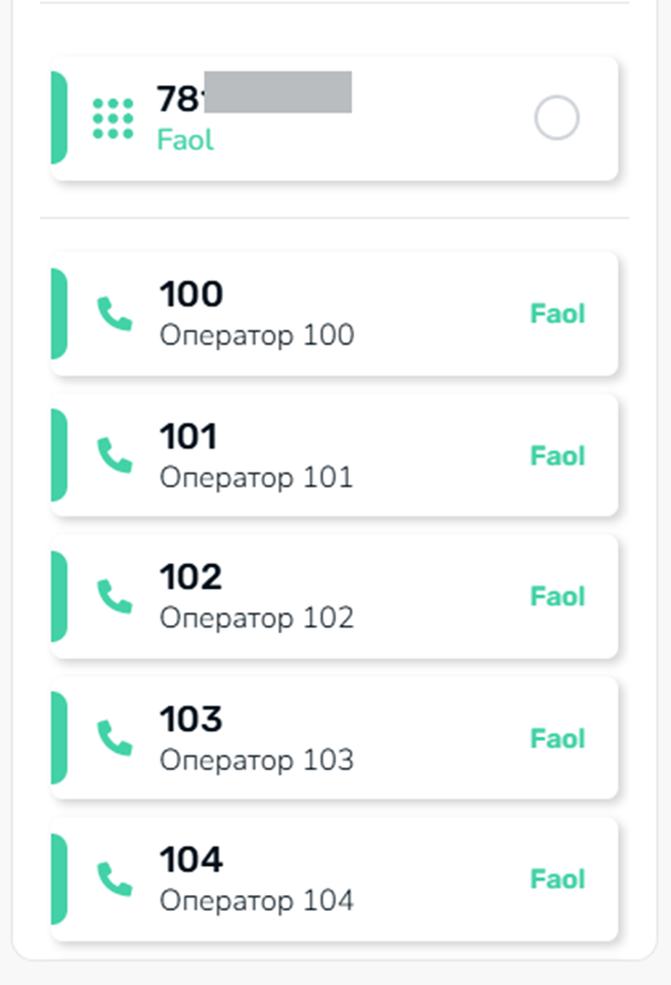The height and width of the screenshot is (985, 671).
Task: Select the radio button beside number 78
Action: click(557, 117)
